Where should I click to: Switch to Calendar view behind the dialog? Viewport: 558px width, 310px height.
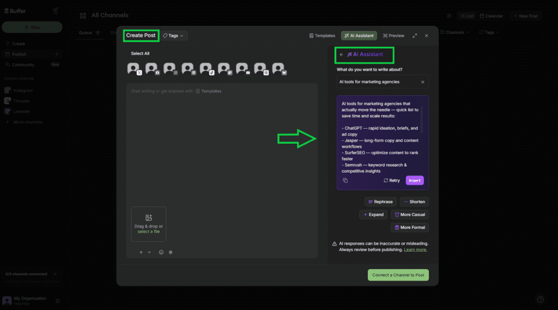[x=492, y=16]
